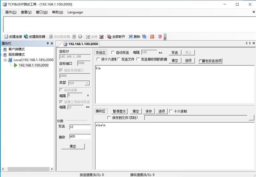Toggle the 连接上后自动发送 checkbox

pyautogui.click(x=61, y=102)
